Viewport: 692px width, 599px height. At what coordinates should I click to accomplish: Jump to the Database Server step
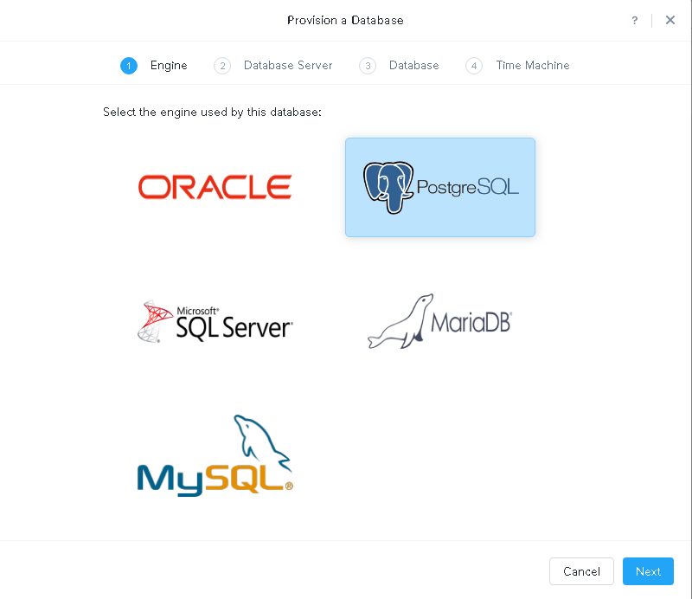288,66
